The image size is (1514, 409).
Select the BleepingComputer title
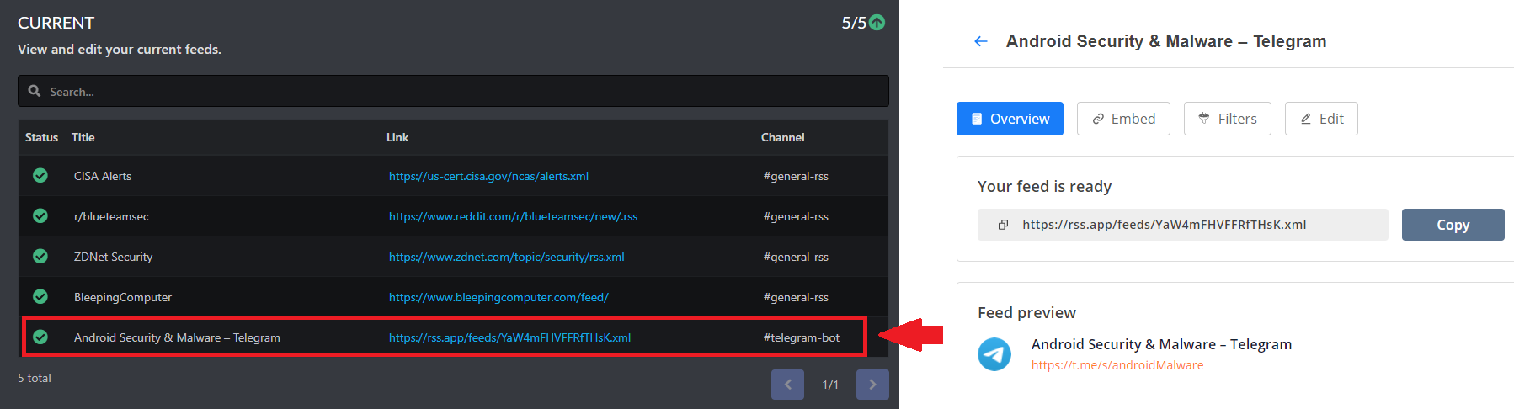[123, 297]
